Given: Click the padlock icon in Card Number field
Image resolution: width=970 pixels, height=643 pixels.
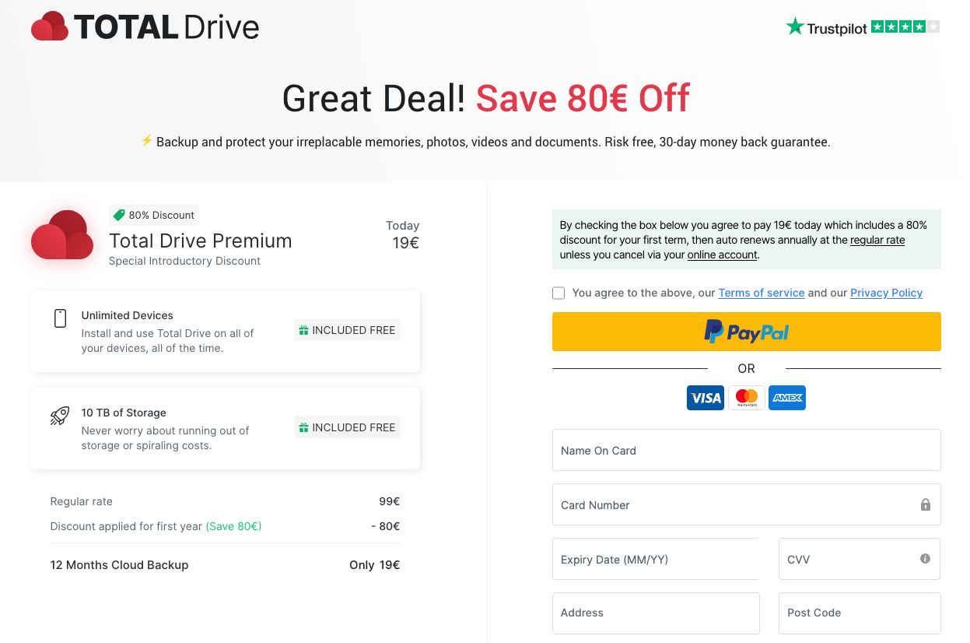Looking at the screenshot, I should tap(926, 504).
